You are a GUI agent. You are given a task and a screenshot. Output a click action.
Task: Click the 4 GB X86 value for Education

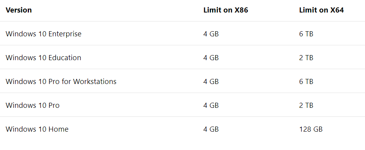click(x=211, y=58)
